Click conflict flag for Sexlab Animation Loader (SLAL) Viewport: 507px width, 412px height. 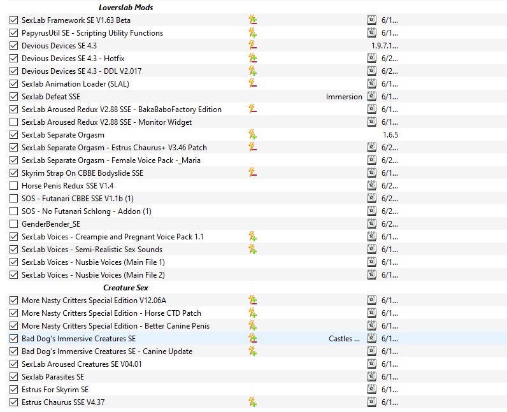coord(252,84)
